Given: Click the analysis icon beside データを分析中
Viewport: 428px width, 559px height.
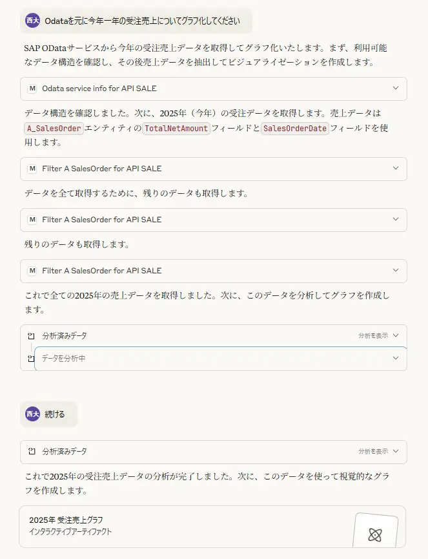Looking at the screenshot, I should 31,358.
